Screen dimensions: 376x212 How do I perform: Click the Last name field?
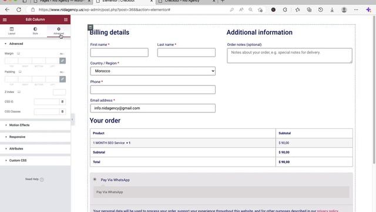(186, 52)
